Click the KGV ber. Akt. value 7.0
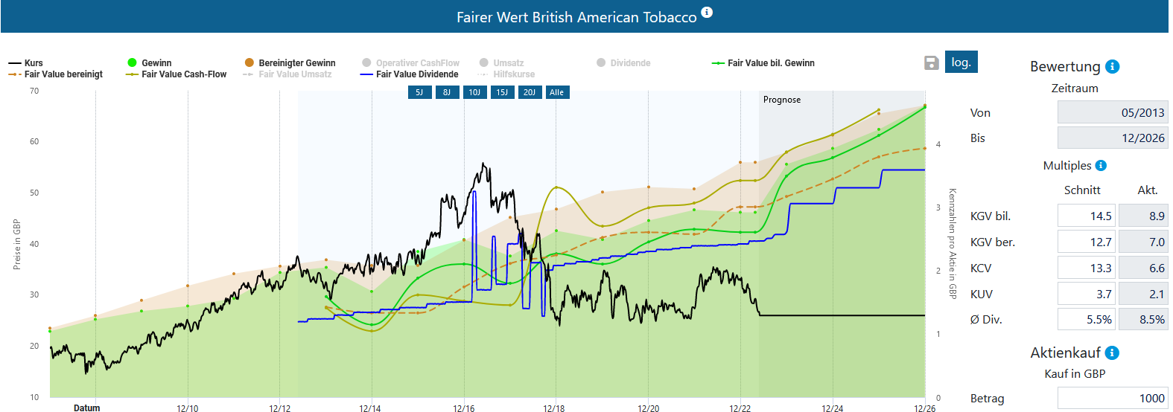 click(1143, 242)
